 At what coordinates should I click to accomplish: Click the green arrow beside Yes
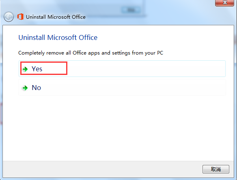click(25, 69)
